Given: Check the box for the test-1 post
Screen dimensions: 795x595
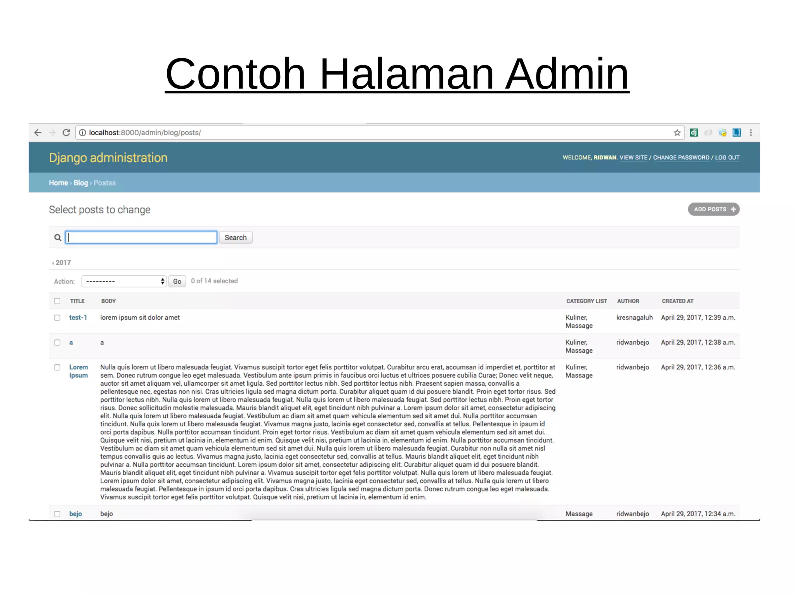Looking at the screenshot, I should click(x=57, y=317).
